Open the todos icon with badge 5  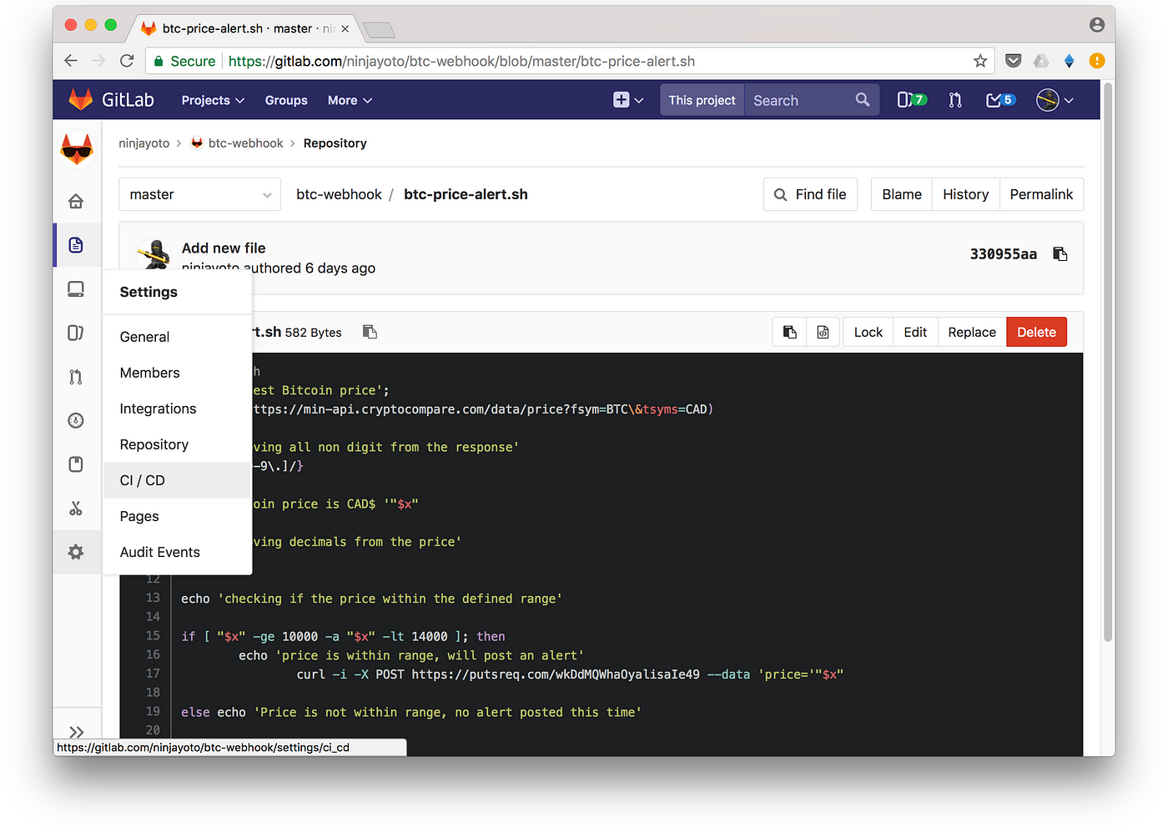(x=1000, y=100)
